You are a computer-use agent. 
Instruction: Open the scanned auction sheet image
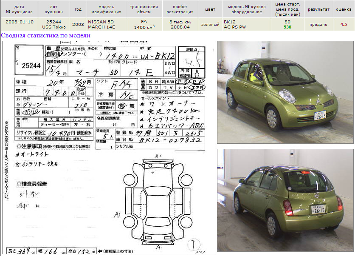pos(109,148)
